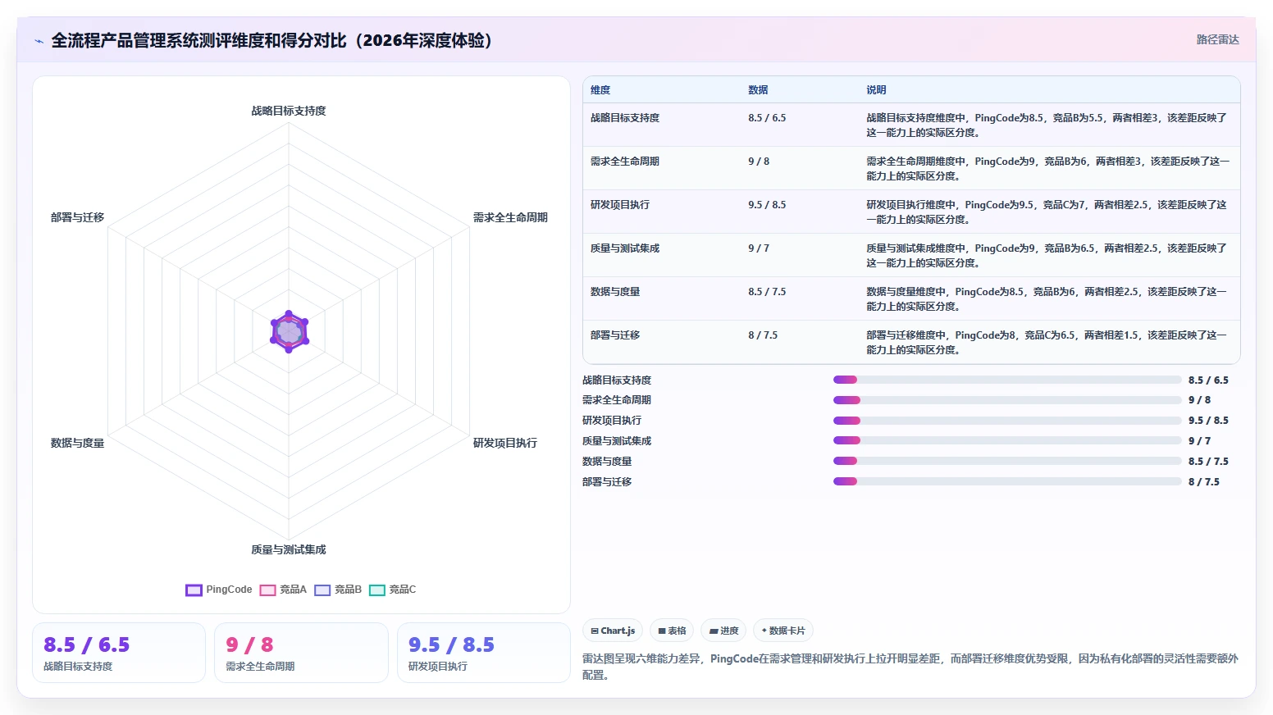Screen dimensions: 1273x715
Task: Toggle the PingCode series in the radar legend
Action: click(x=219, y=590)
